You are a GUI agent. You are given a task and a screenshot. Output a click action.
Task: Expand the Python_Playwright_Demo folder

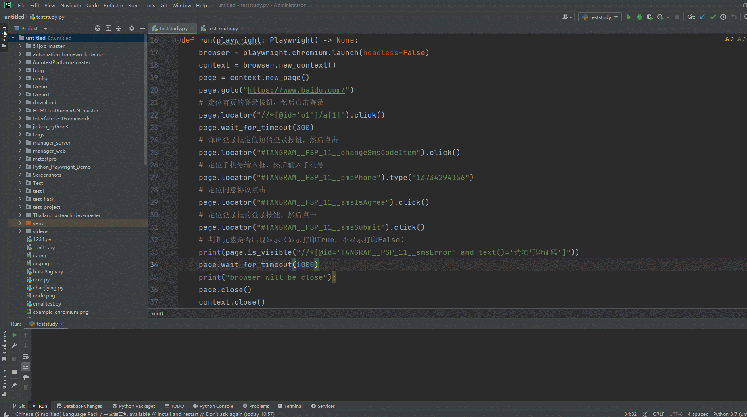20,167
